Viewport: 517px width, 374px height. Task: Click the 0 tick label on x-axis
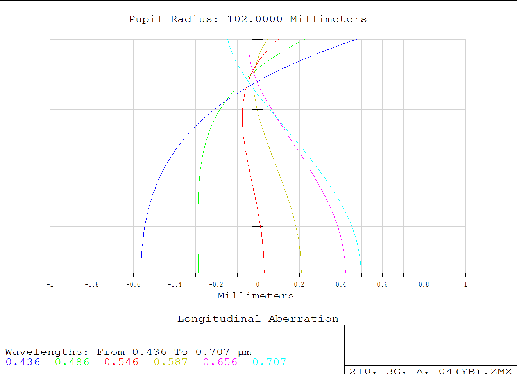[x=258, y=284]
